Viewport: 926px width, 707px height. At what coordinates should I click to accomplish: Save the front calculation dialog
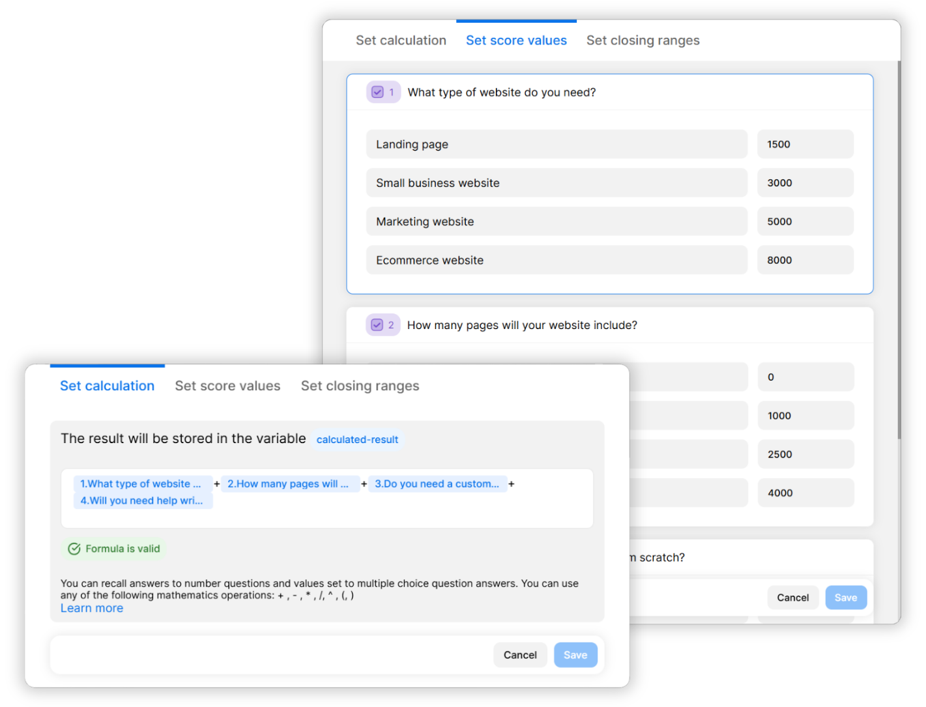575,655
